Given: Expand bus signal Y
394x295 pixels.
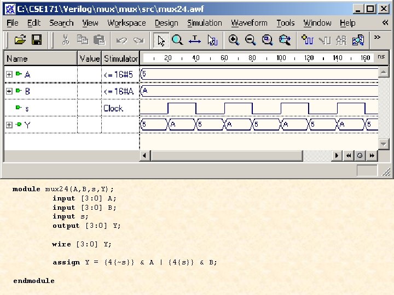Looking at the screenshot, I should (9, 125).
